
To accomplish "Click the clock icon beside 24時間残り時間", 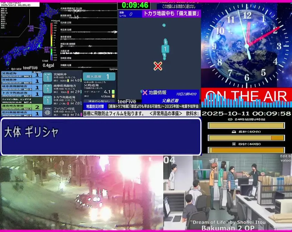I will click(230, 120).
